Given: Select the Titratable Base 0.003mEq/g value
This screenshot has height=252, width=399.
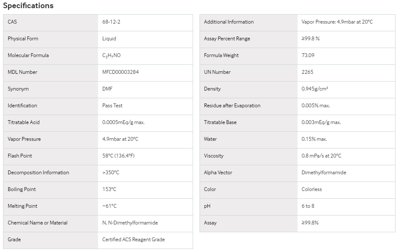Looking at the screenshot, I should (x=321, y=122).
